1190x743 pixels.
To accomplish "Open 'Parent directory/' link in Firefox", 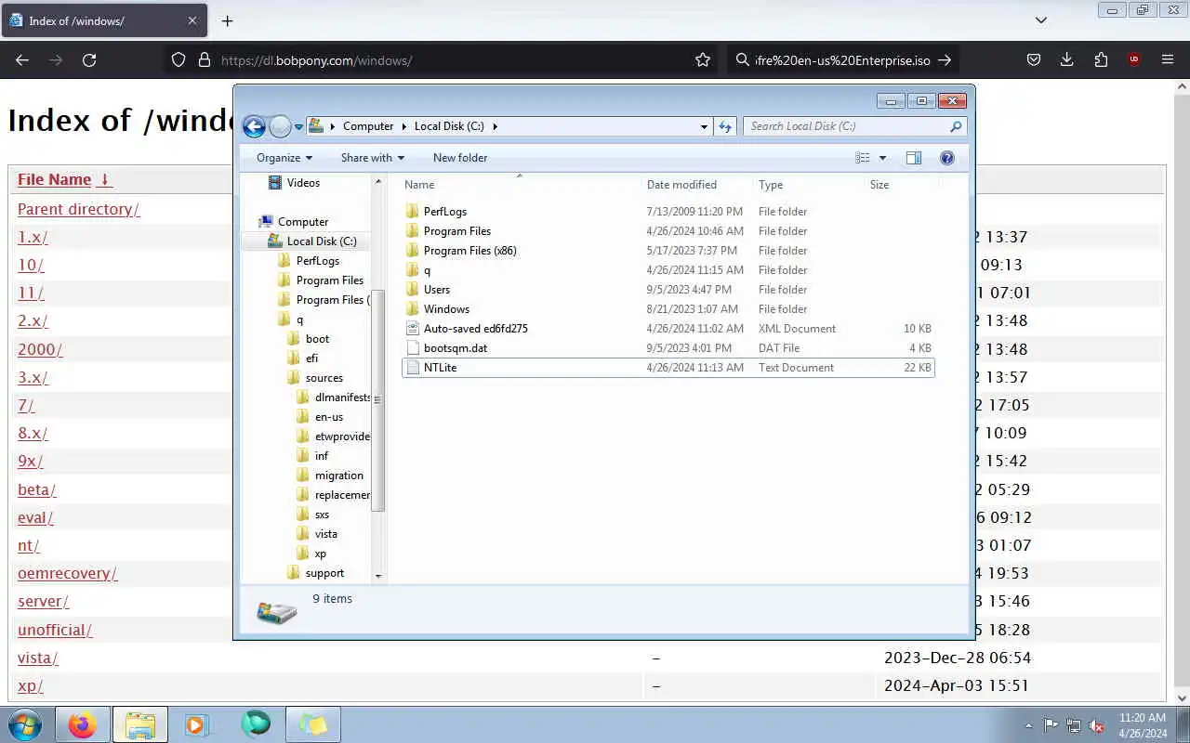I will (x=78, y=209).
